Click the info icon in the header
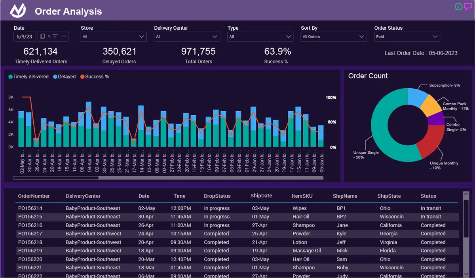This screenshot has height=278, width=475. click(458, 7)
